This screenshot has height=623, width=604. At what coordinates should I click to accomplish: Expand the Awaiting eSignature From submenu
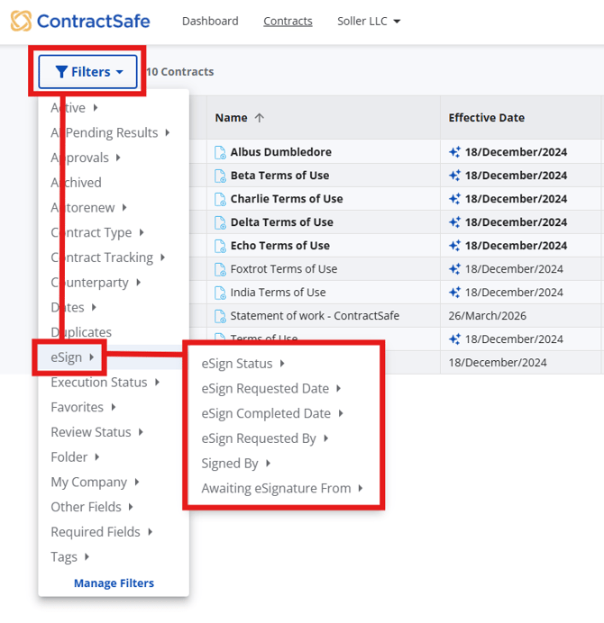point(281,488)
